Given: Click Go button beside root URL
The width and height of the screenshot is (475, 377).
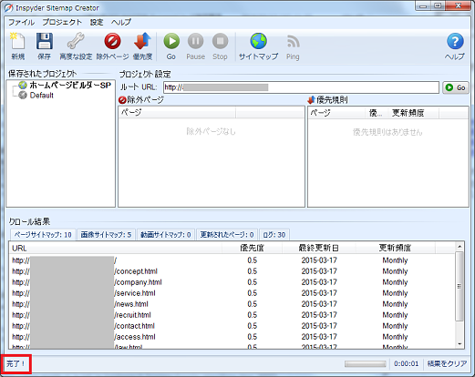Looking at the screenshot, I should coord(456,87).
